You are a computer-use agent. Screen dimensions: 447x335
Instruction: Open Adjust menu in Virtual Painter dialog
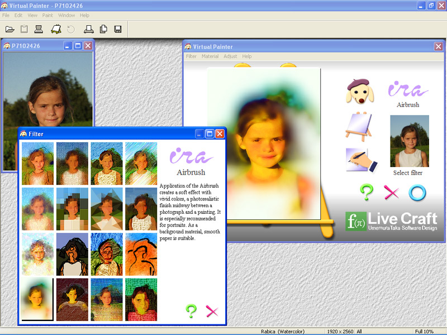[230, 56]
